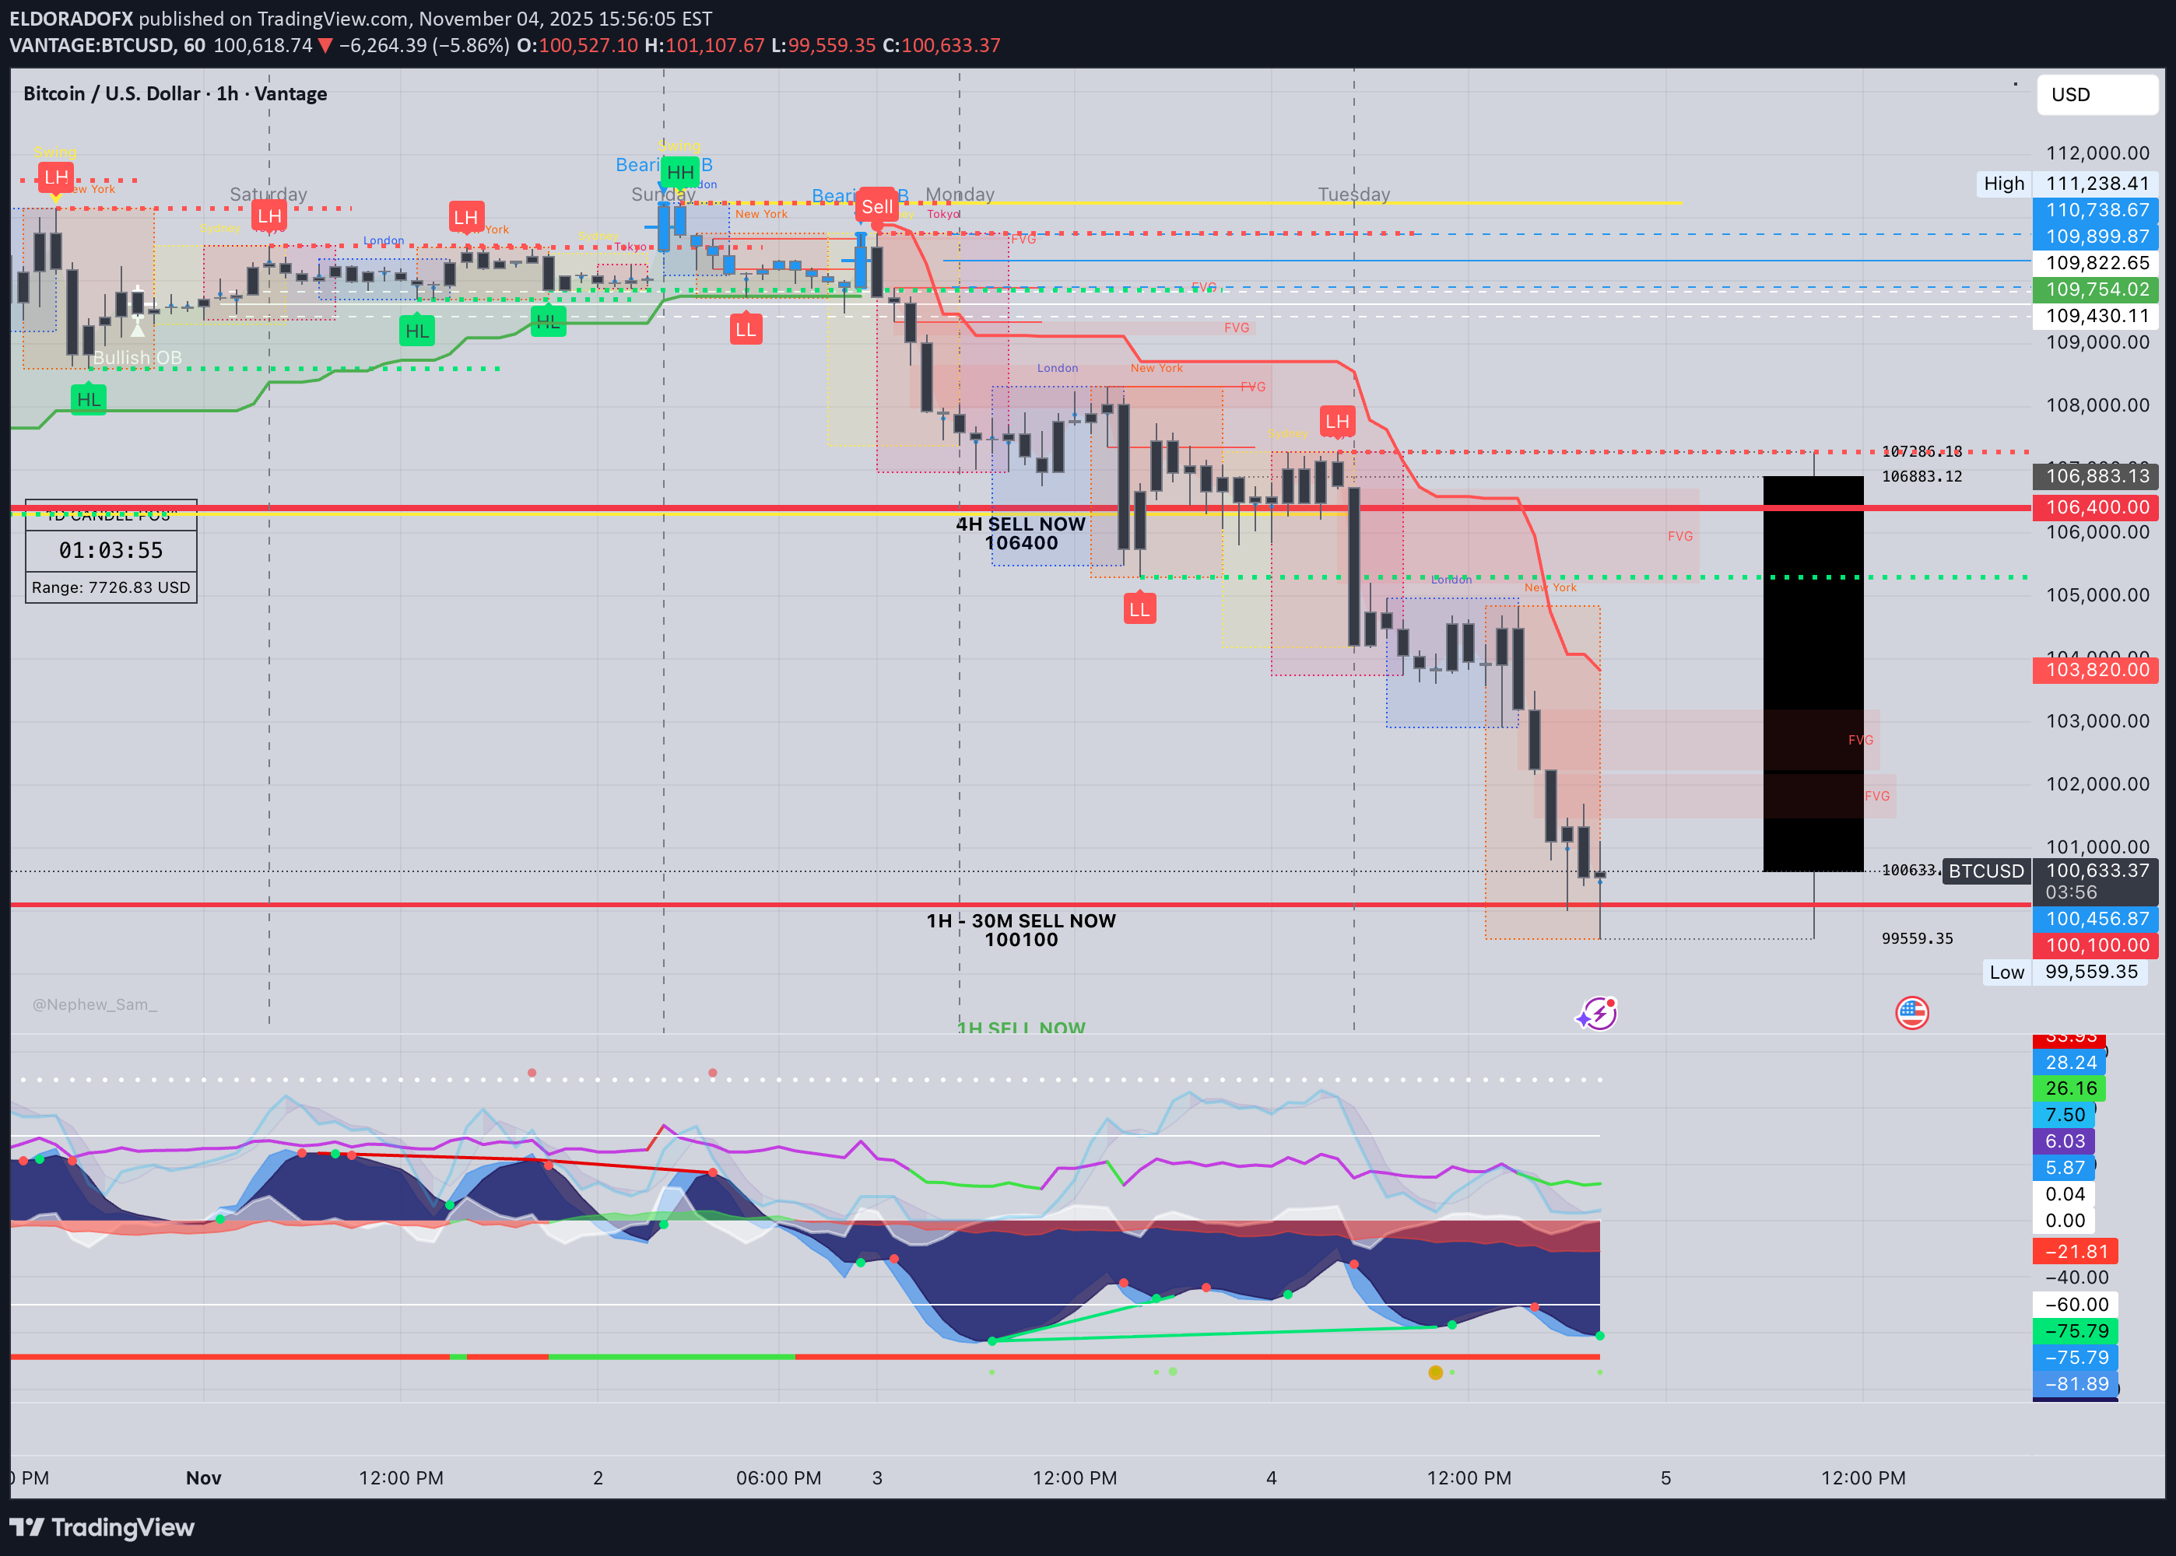
Task: Click the red -21.81 oscillator value label
Action: click(x=2076, y=1251)
